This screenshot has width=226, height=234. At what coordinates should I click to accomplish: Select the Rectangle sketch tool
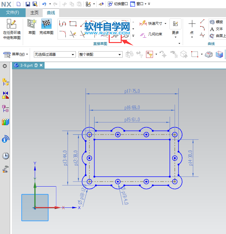pos(73,24)
